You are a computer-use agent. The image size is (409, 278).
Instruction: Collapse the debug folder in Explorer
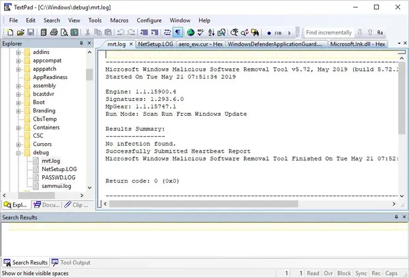(x=18, y=153)
